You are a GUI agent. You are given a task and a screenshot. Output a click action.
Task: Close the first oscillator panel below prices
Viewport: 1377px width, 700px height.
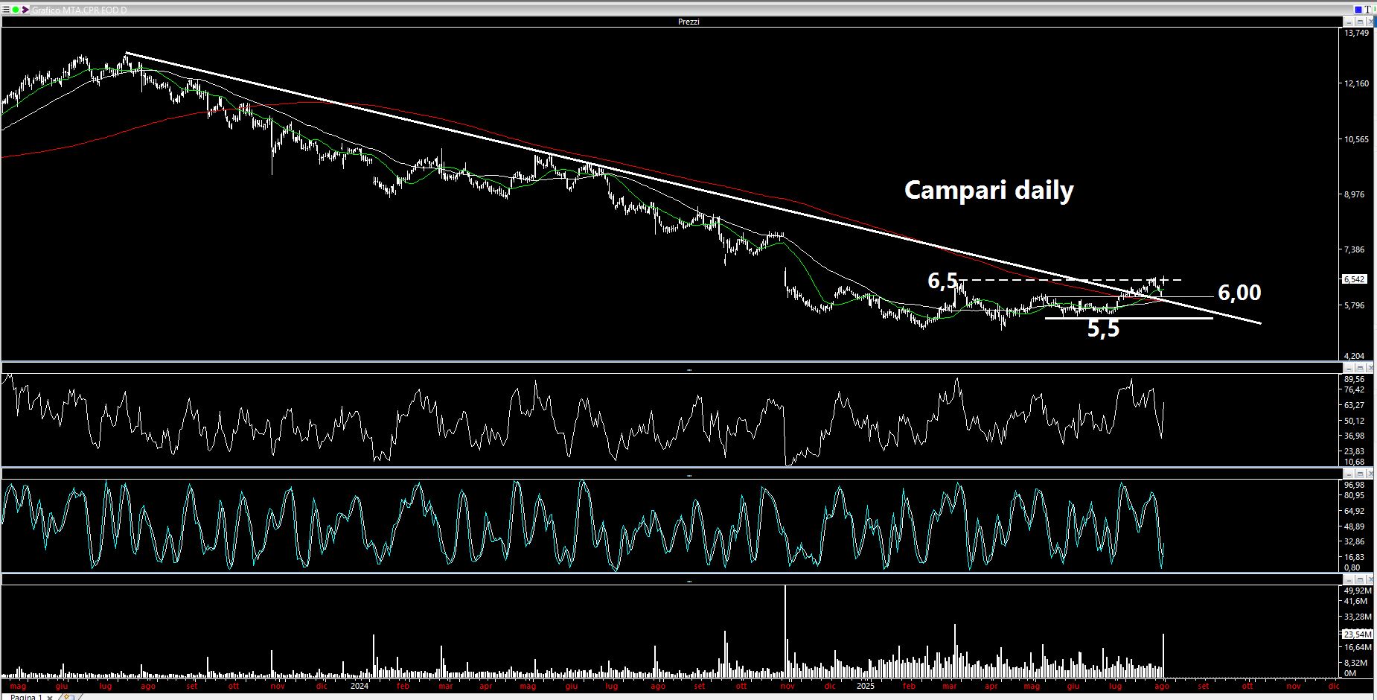coord(1371,368)
